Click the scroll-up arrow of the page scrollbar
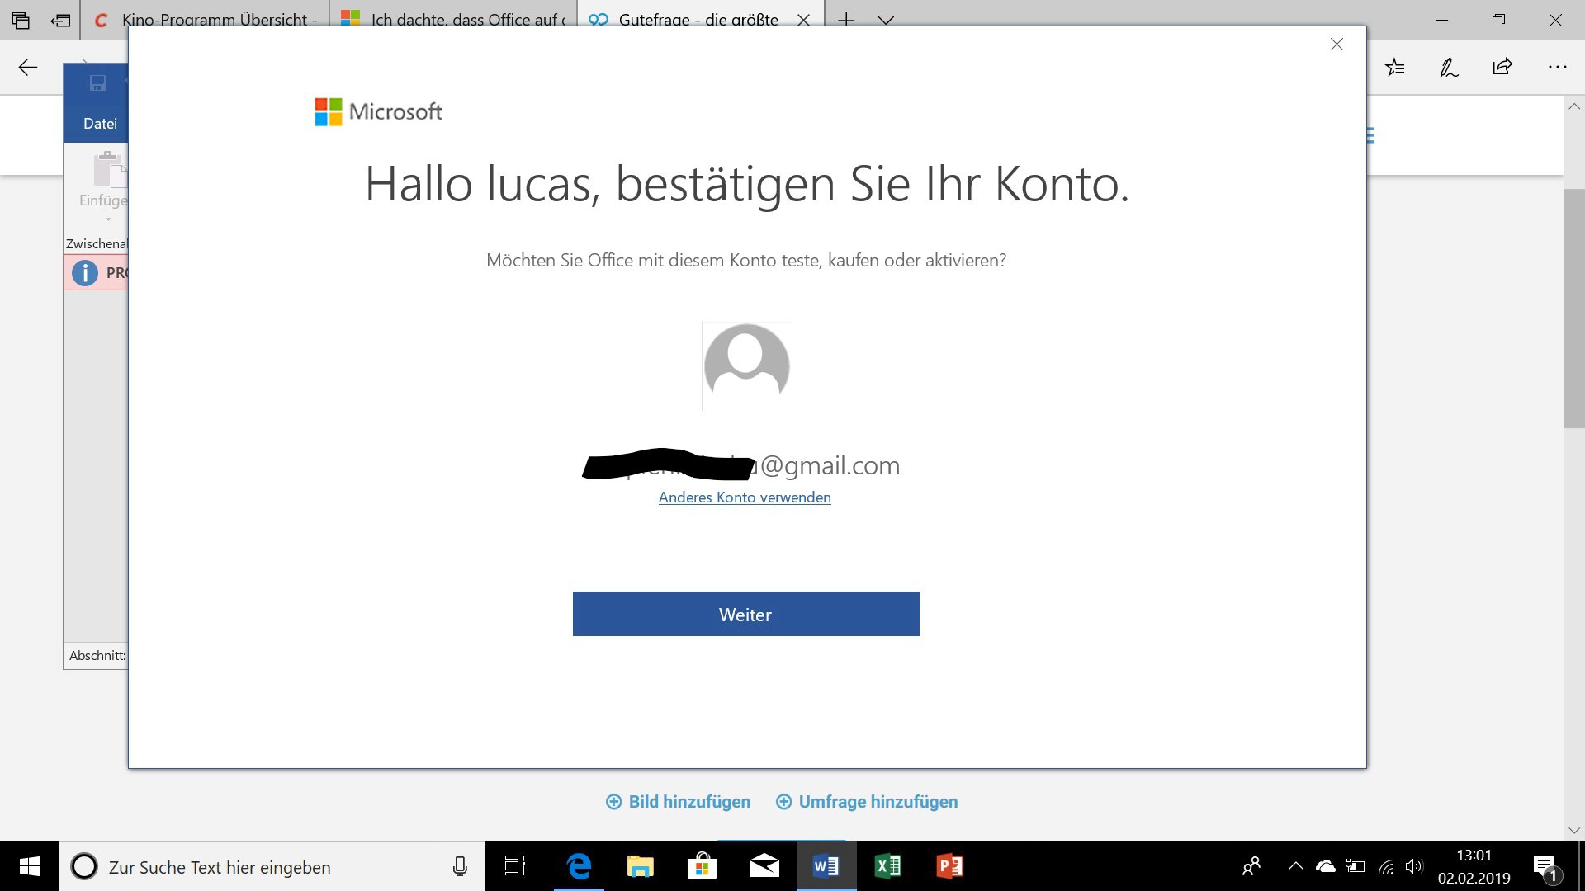Screen dimensions: 1585x891 (1574, 106)
